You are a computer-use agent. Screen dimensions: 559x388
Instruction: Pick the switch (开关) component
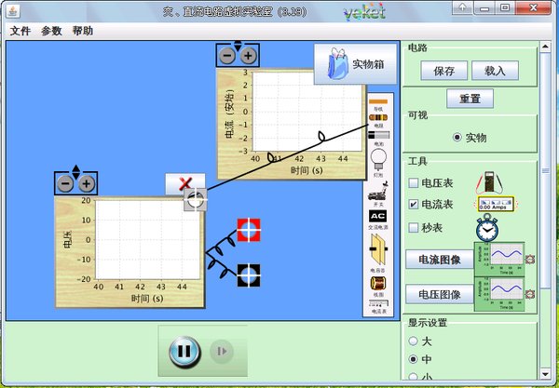[x=378, y=192]
